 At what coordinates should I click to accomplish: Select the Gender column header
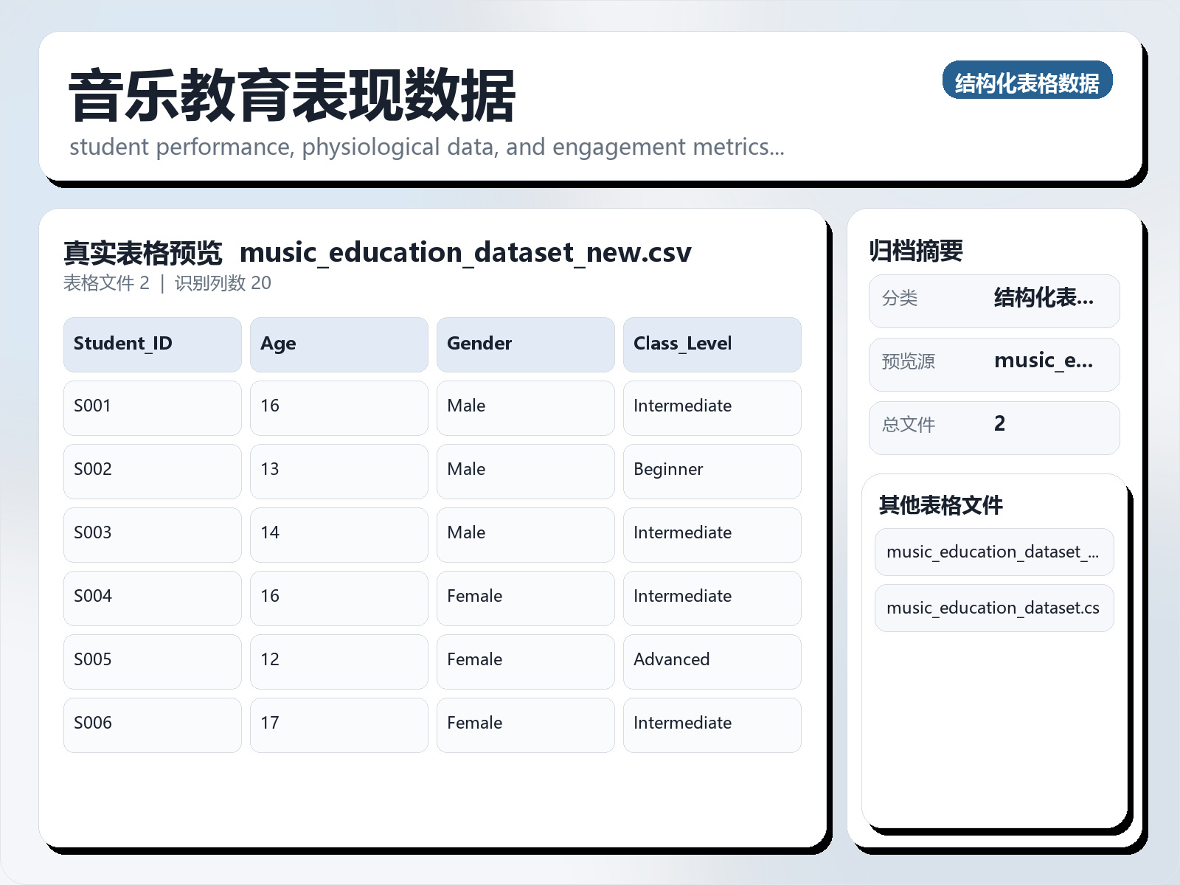[x=525, y=344]
